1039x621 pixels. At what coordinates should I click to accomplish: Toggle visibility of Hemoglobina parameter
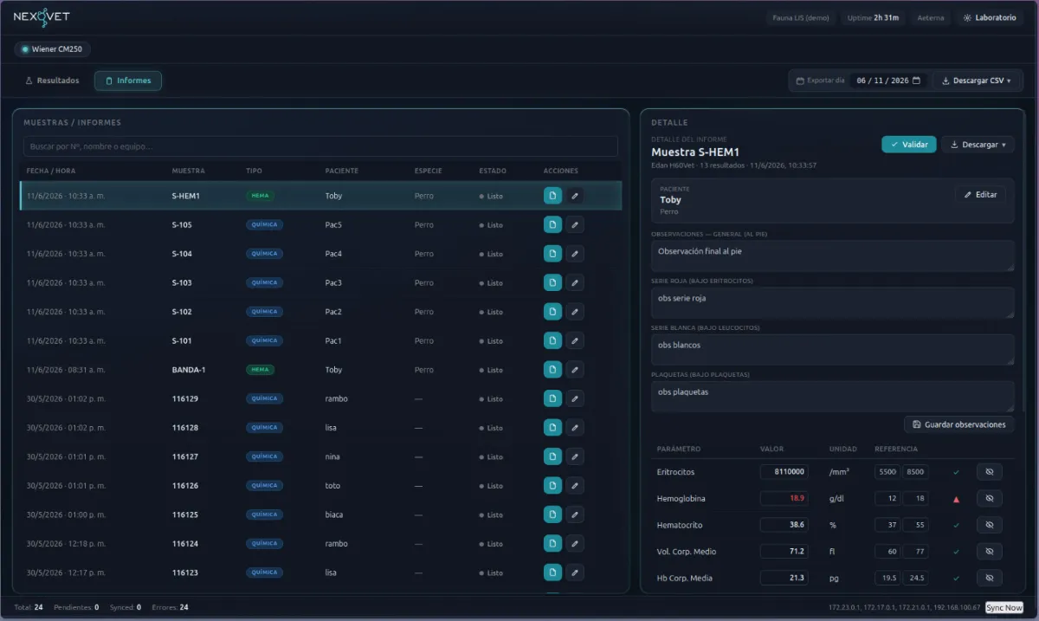[990, 499]
